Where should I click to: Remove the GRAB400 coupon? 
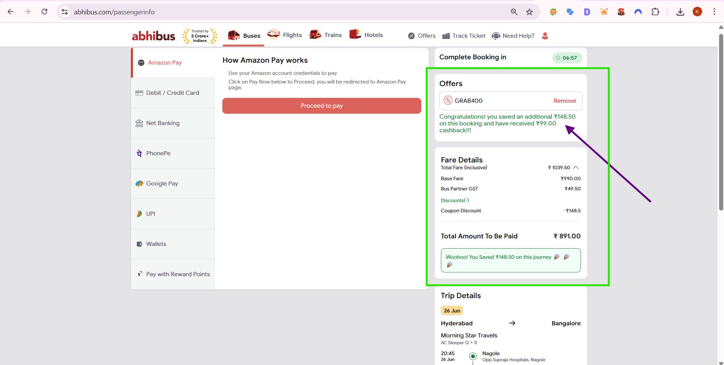565,101
